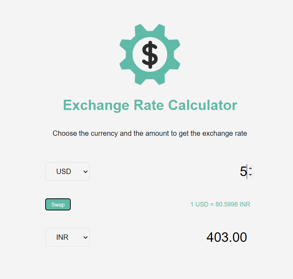Click the instruction text below the title

[x=150, y=133]
